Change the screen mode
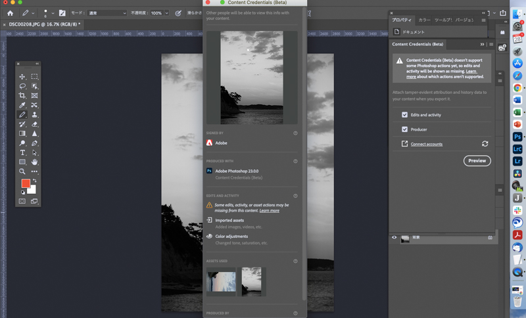This screenshot has width=526, height=318. pyautogui.click(x=34, y=201)
